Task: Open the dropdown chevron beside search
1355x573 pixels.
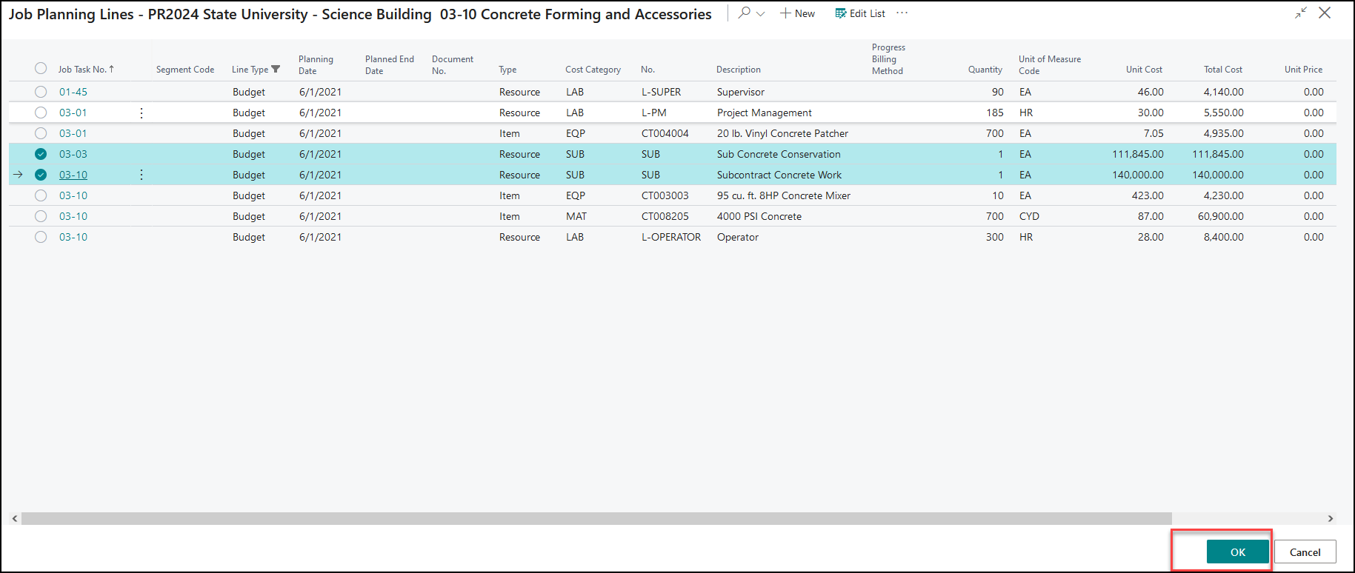Action: click(x=761, y=14)
